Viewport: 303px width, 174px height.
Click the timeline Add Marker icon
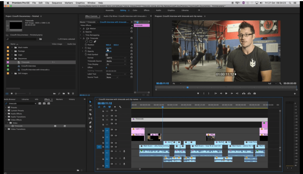115,107
